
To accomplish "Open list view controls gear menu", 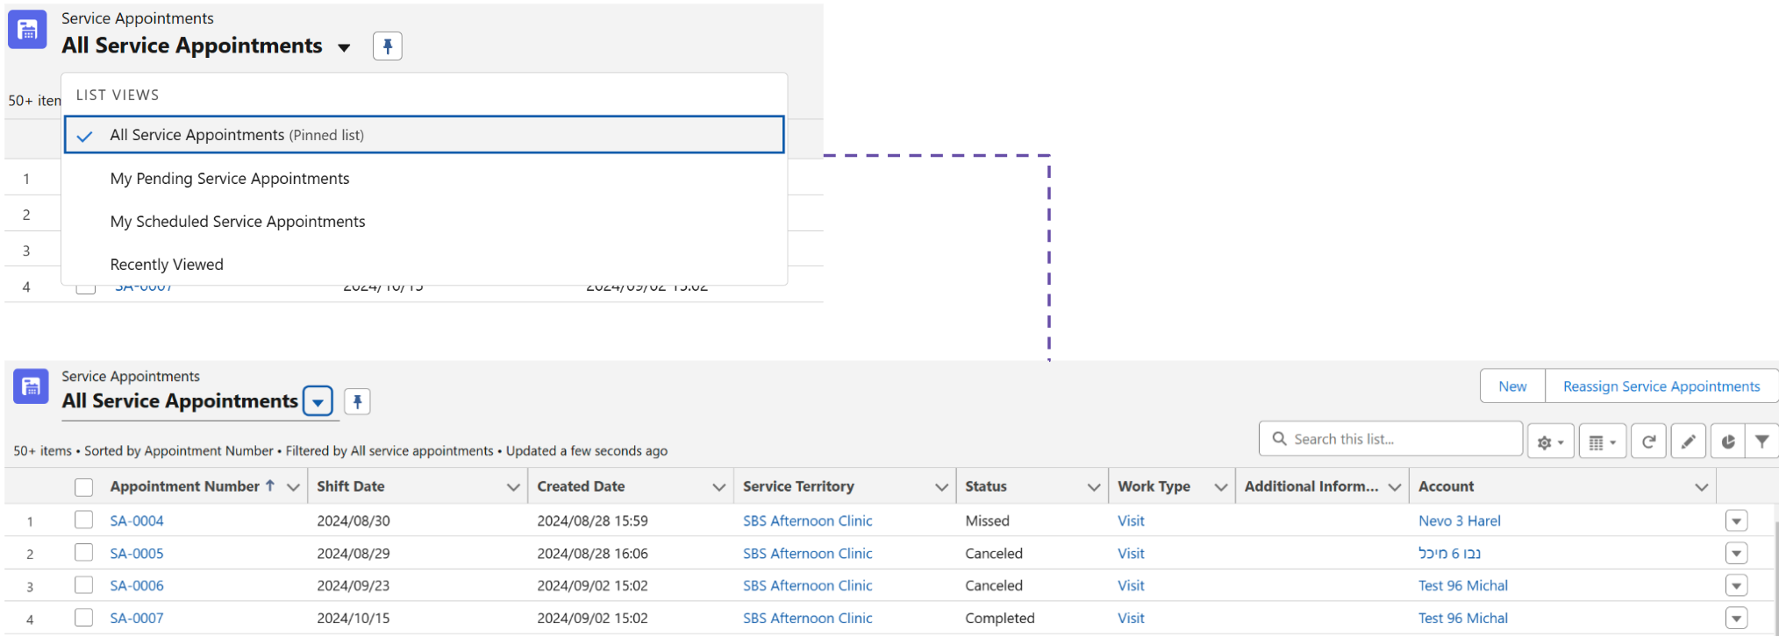I will (x=1550, y=442).
